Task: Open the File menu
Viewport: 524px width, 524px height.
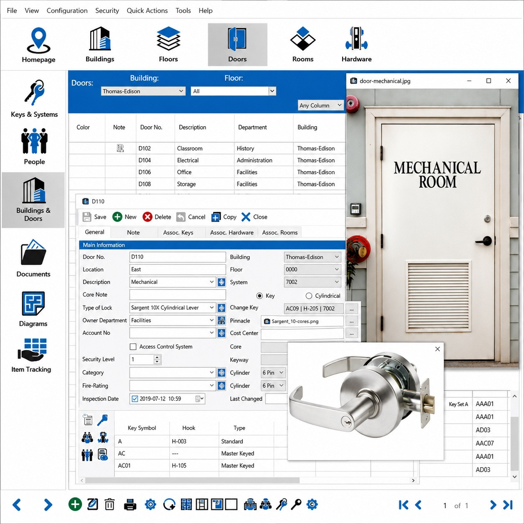Action: click(x=12, y=10)
